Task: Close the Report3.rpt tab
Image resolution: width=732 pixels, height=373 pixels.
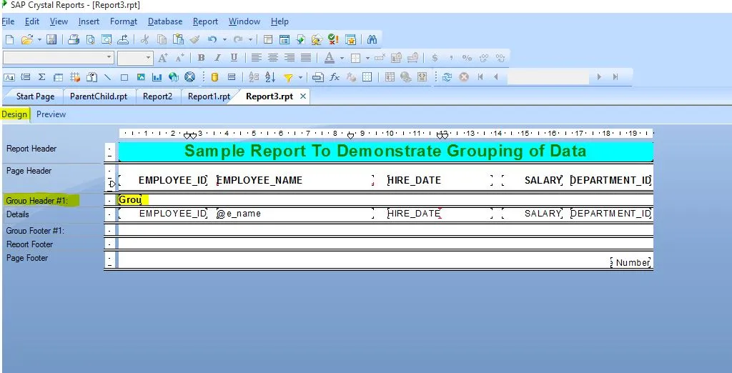Action: click(303, 96)
